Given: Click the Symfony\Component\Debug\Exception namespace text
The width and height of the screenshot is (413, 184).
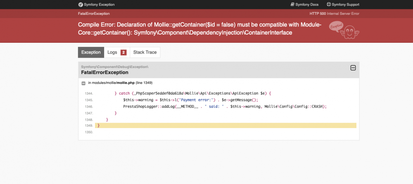Looking at the screenshot, I should coord(114,67).
